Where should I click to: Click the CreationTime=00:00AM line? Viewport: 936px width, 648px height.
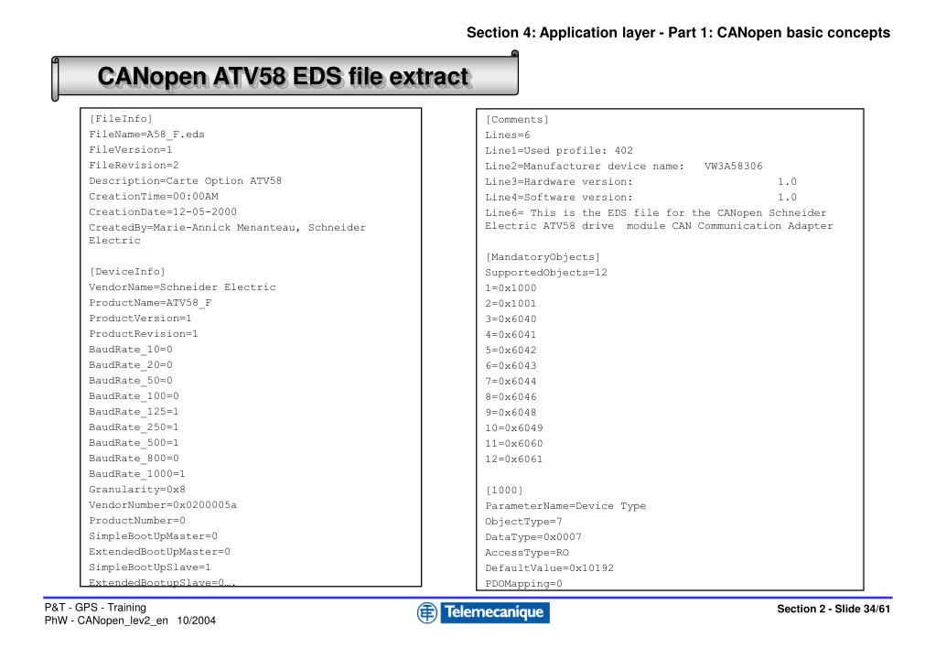tap(154, 197)
